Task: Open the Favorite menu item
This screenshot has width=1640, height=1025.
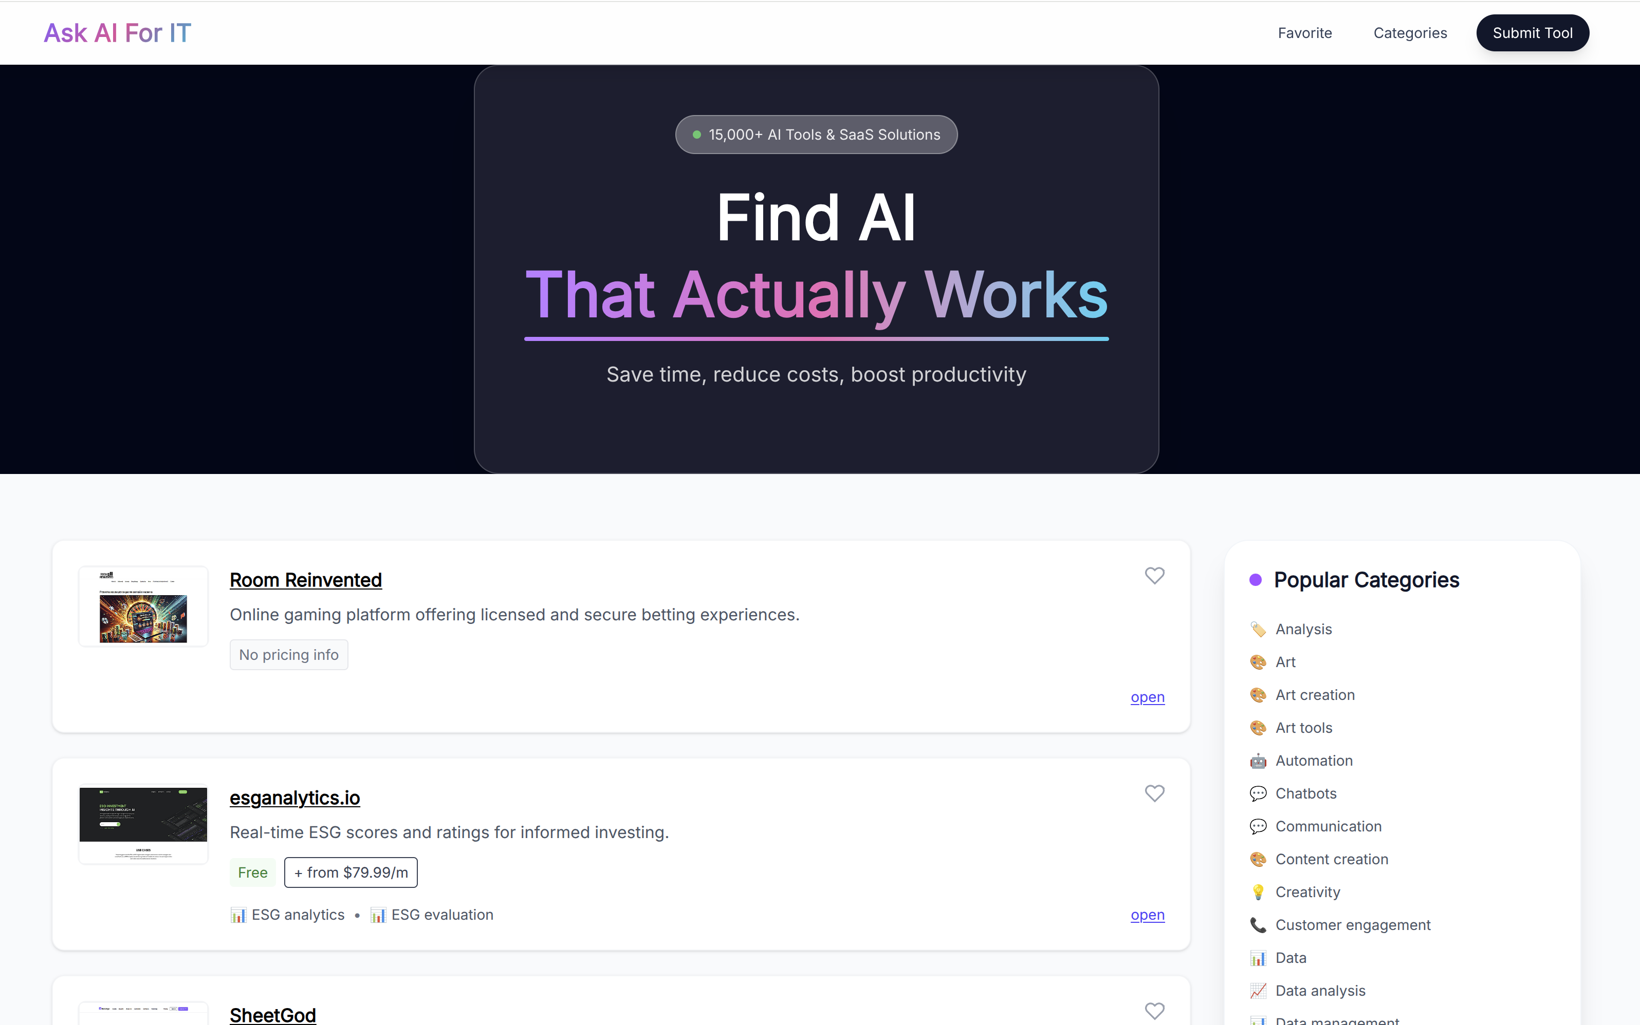Action: (x=1304, y=32)
